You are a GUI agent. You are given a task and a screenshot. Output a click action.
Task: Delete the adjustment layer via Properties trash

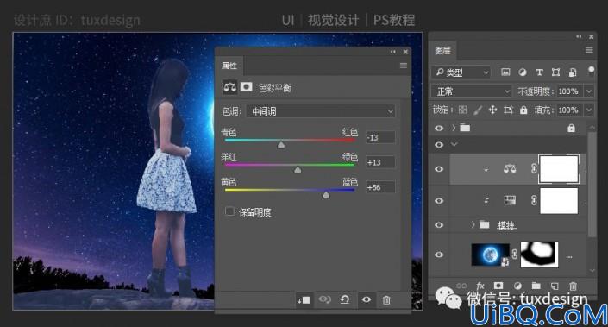386,300
